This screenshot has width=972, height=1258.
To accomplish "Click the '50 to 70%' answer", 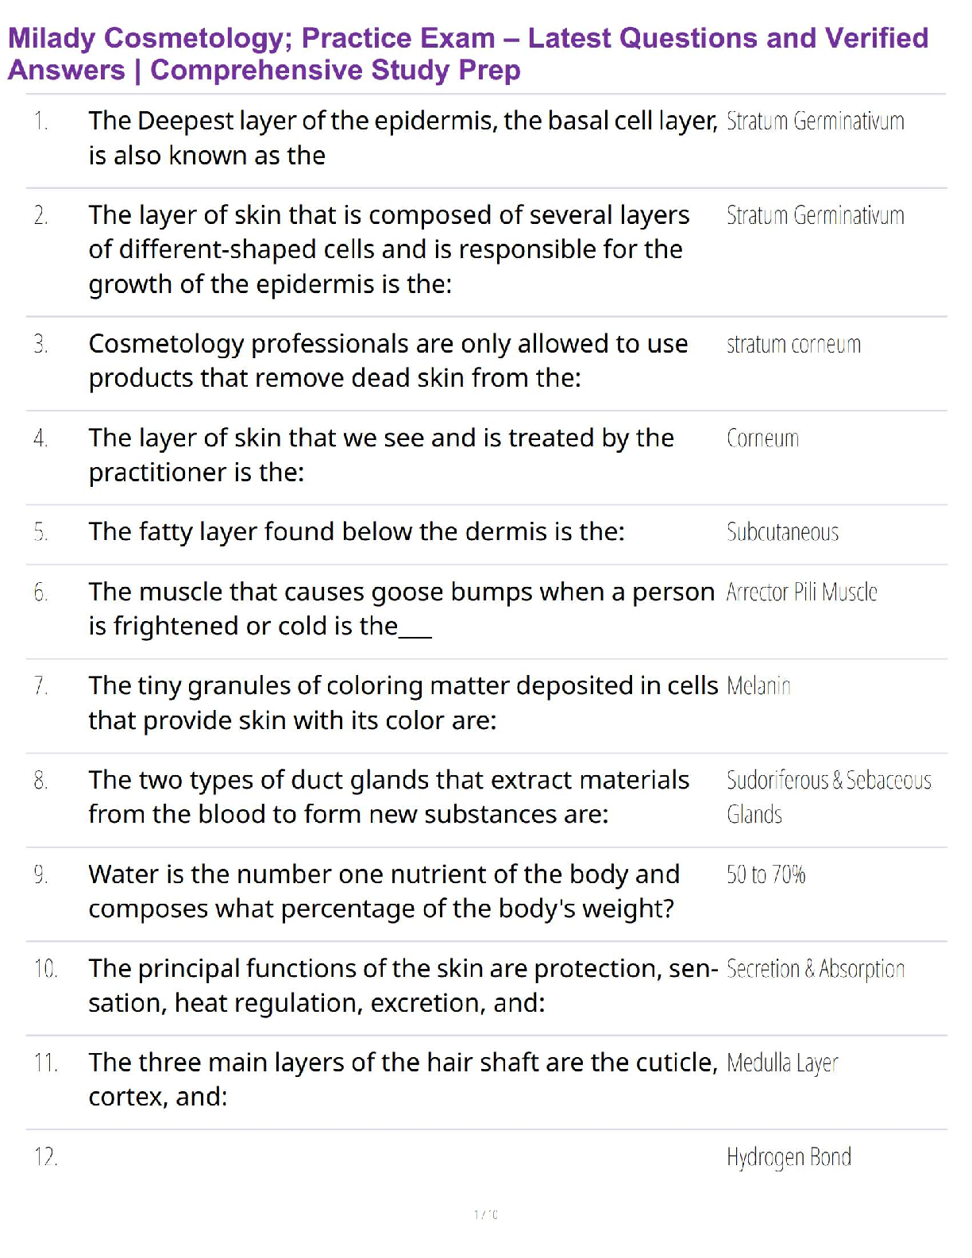I will (x=766, y=875).
